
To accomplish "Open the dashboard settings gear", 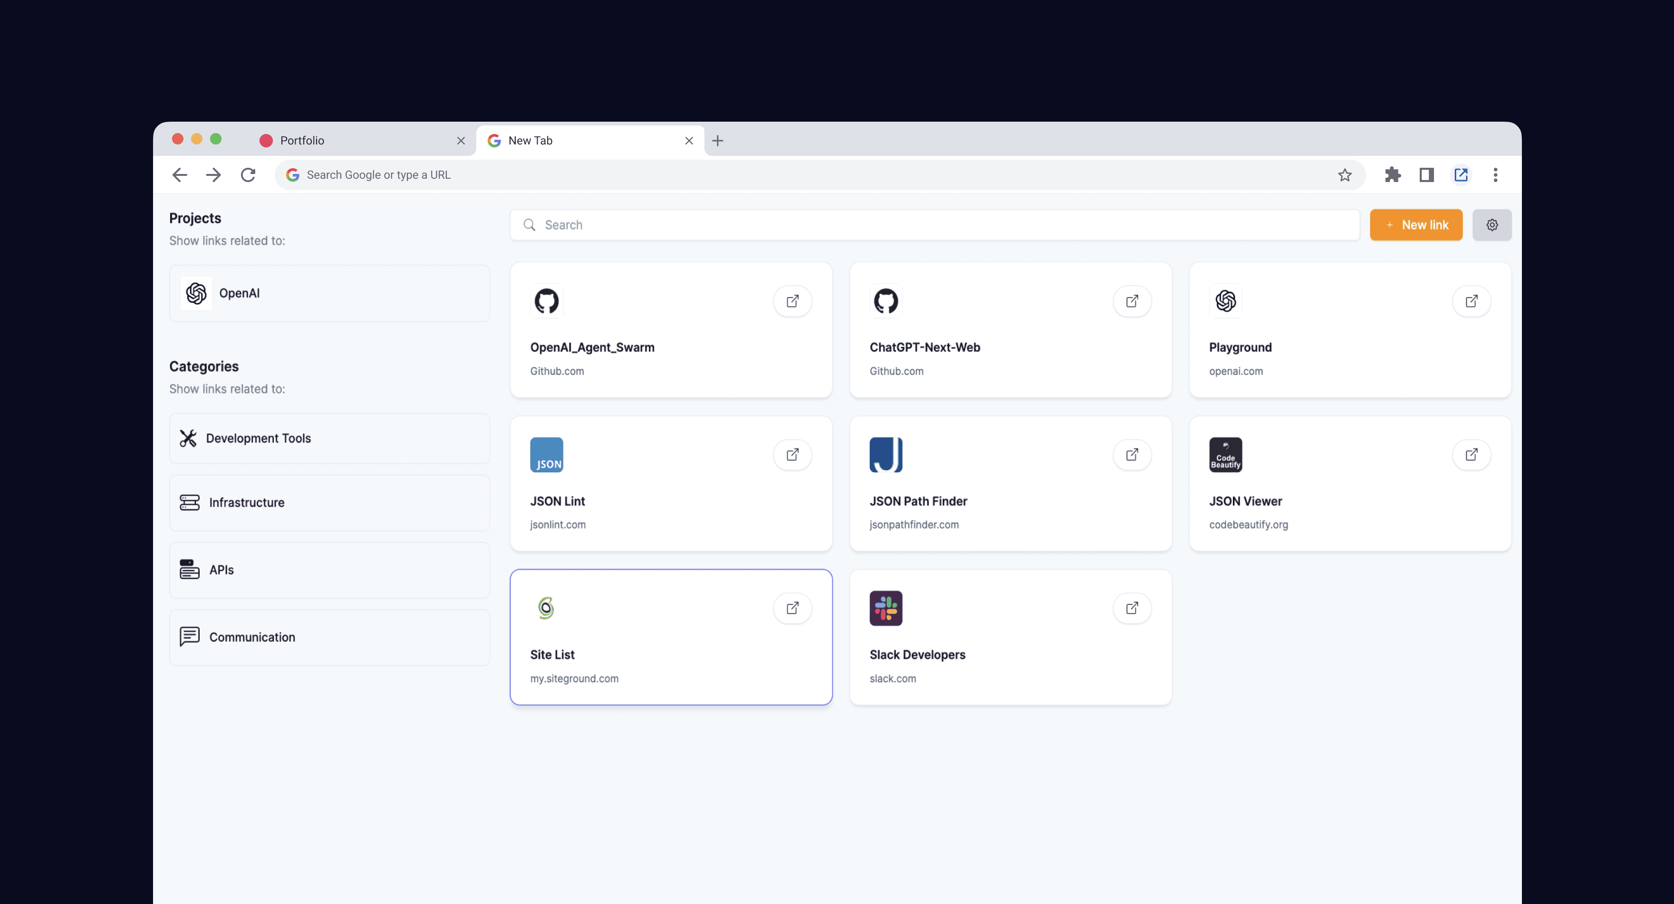I will tap(1492, 224).
